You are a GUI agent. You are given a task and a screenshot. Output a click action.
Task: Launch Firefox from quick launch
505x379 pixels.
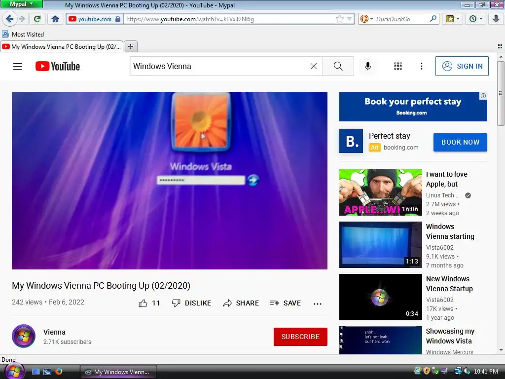[59, 372]
